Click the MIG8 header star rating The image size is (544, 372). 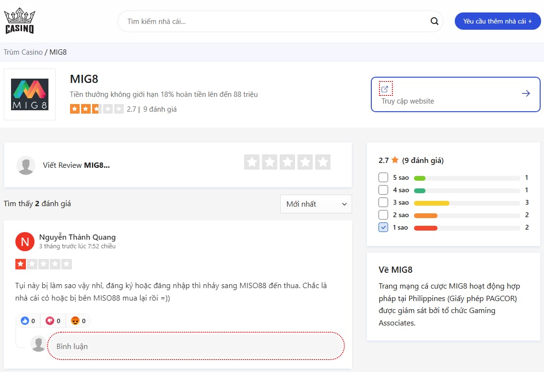97,109
